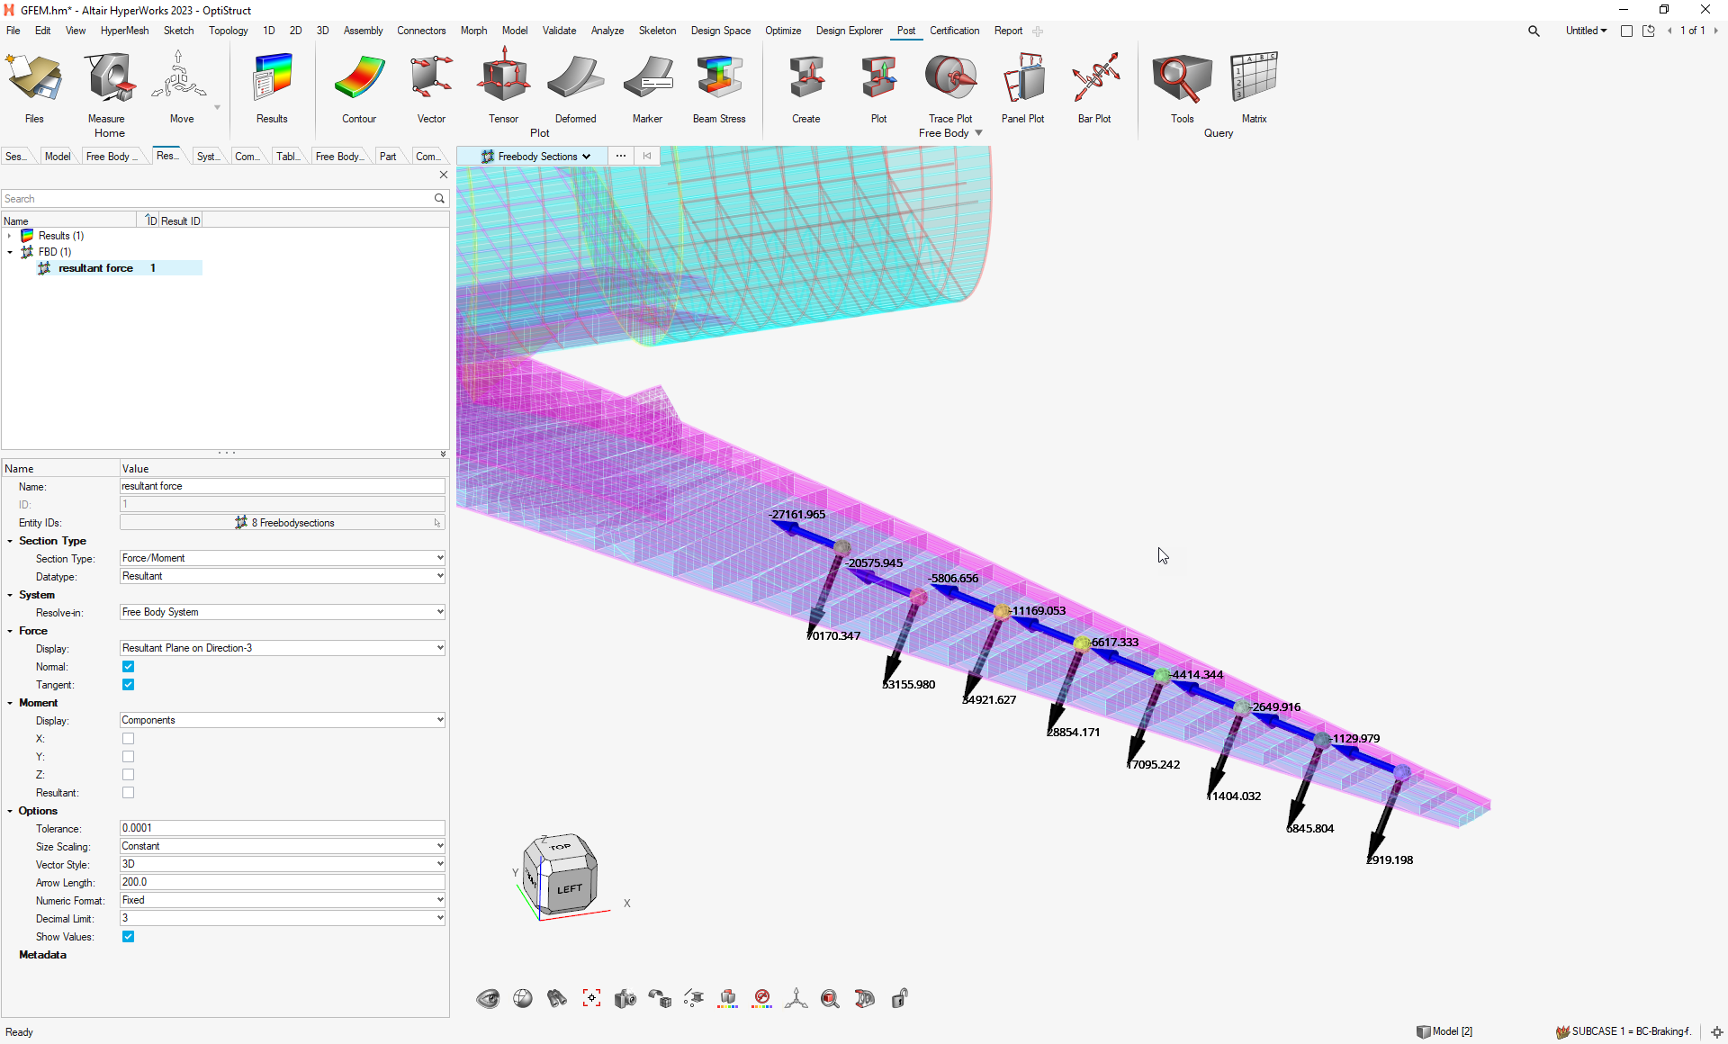The image size is (1728, 1044).
Task: Open the Freebody Sections selector
Action: point(536,157)
